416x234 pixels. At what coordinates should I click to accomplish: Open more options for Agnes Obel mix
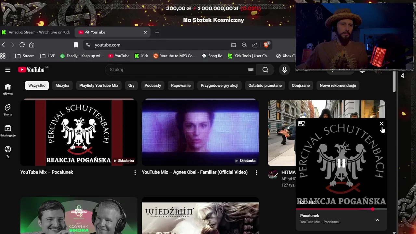pos(256,173)
